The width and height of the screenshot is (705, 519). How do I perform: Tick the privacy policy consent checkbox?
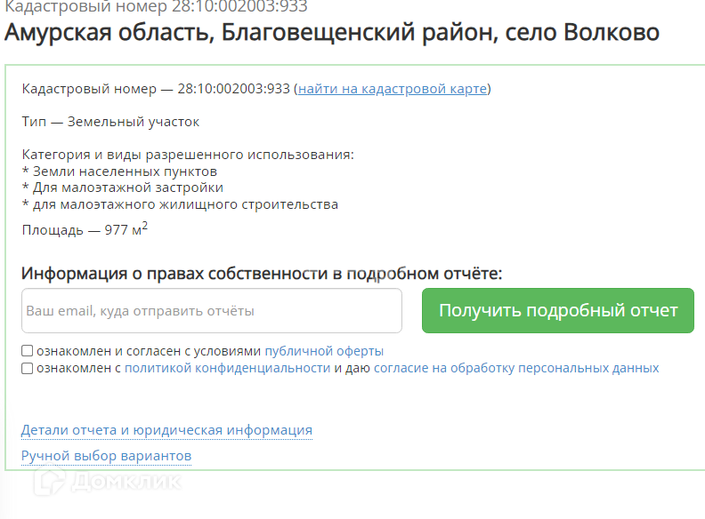tap(28, 368)
